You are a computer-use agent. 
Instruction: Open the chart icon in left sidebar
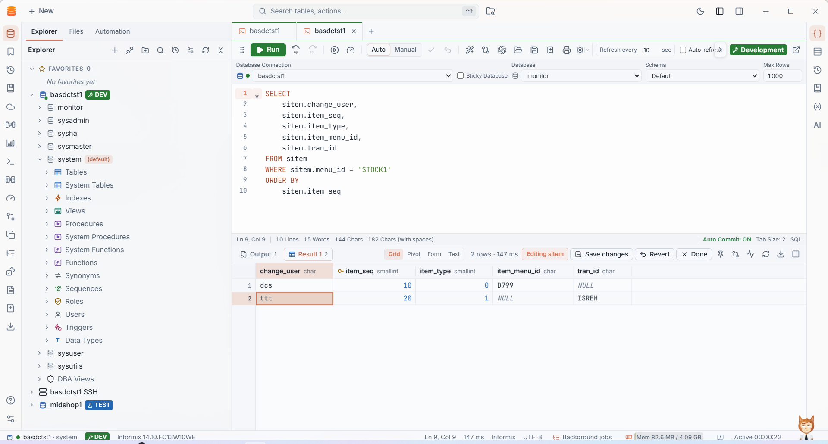11,144
